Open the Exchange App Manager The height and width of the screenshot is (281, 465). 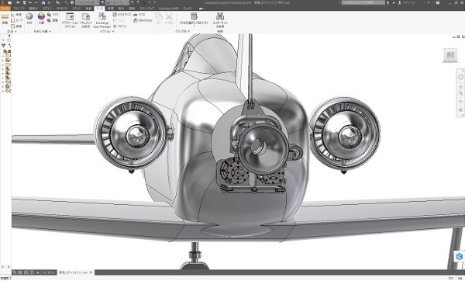(102, 20)
